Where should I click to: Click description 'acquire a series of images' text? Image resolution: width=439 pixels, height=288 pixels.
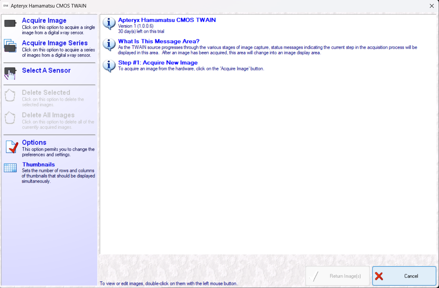(x=58, y=52)
